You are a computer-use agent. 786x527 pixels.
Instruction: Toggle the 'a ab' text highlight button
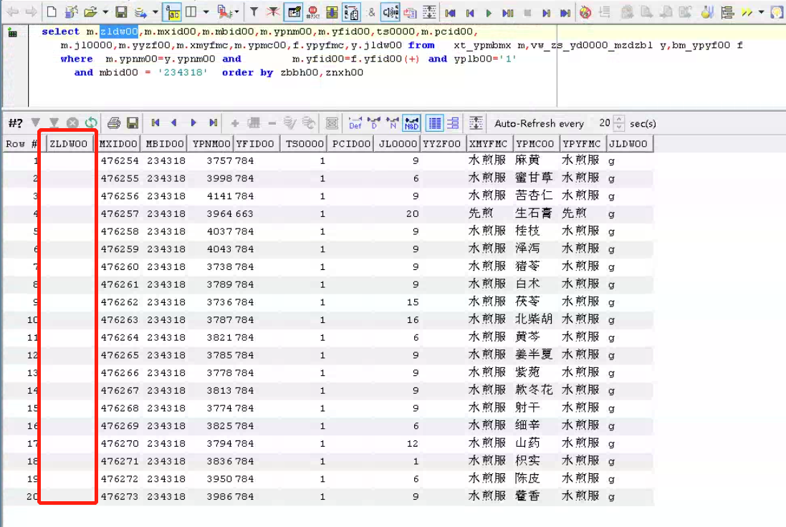(x=173, y=12)
